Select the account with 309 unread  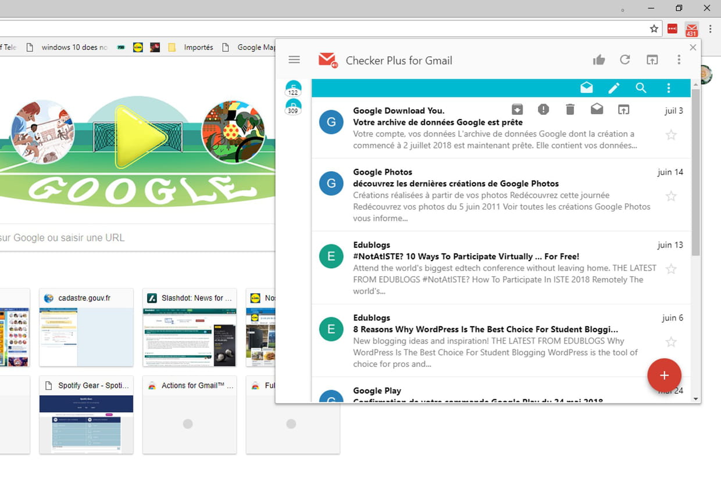coord(293,107)
